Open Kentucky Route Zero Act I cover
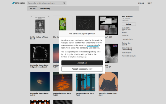This screenshot has width=166, height=104. (x=108, y=82)
